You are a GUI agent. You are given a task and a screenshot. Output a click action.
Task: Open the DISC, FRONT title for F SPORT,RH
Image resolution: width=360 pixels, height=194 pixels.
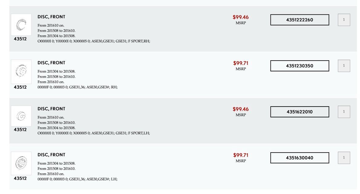point(52,17)
